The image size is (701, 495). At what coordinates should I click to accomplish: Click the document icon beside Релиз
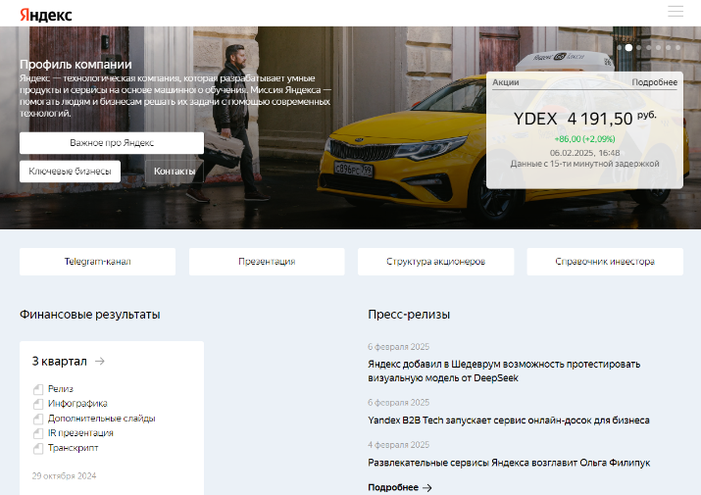[38, 389]
